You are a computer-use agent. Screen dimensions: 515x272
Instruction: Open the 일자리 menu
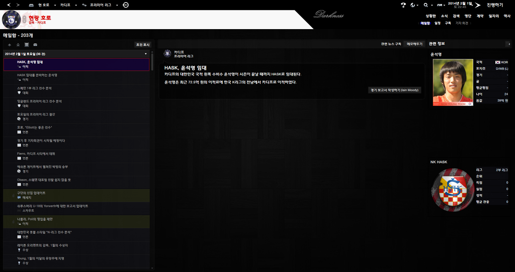pyautogui.click(x=494, y=16)
